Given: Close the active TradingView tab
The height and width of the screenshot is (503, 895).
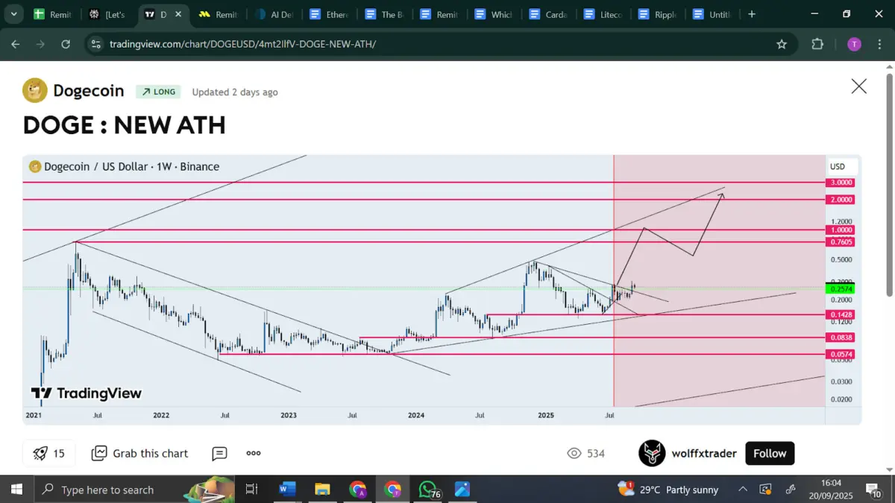Looking at the screenshot, I should pos(179,14).
